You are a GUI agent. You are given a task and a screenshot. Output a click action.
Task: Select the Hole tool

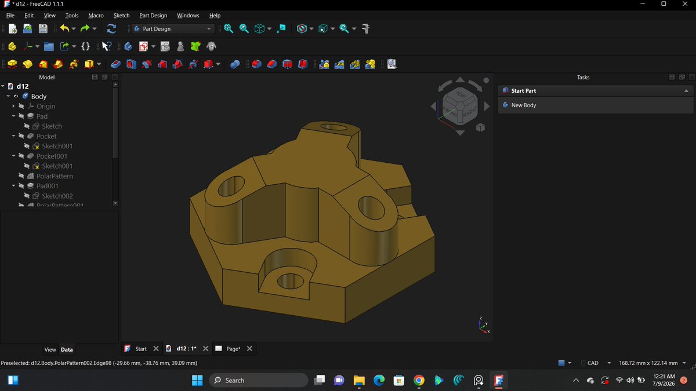tap(131, 64)
